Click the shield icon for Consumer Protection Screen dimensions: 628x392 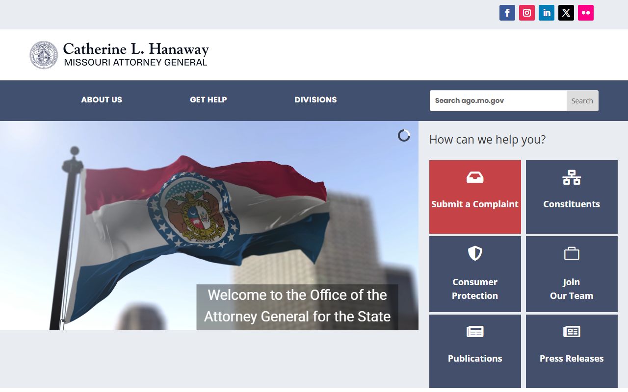coord(475,253)
